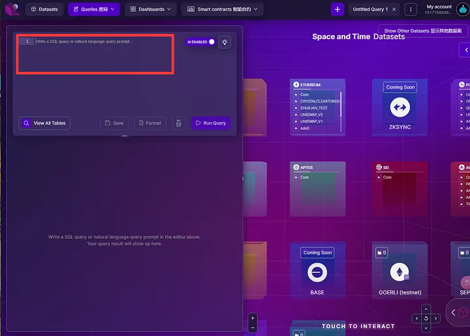Click the ZKSYNC logo icon

tap(399, 108)
